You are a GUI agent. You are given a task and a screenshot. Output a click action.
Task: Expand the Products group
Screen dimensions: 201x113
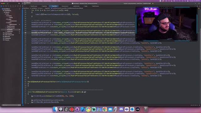tap(3, 40)
